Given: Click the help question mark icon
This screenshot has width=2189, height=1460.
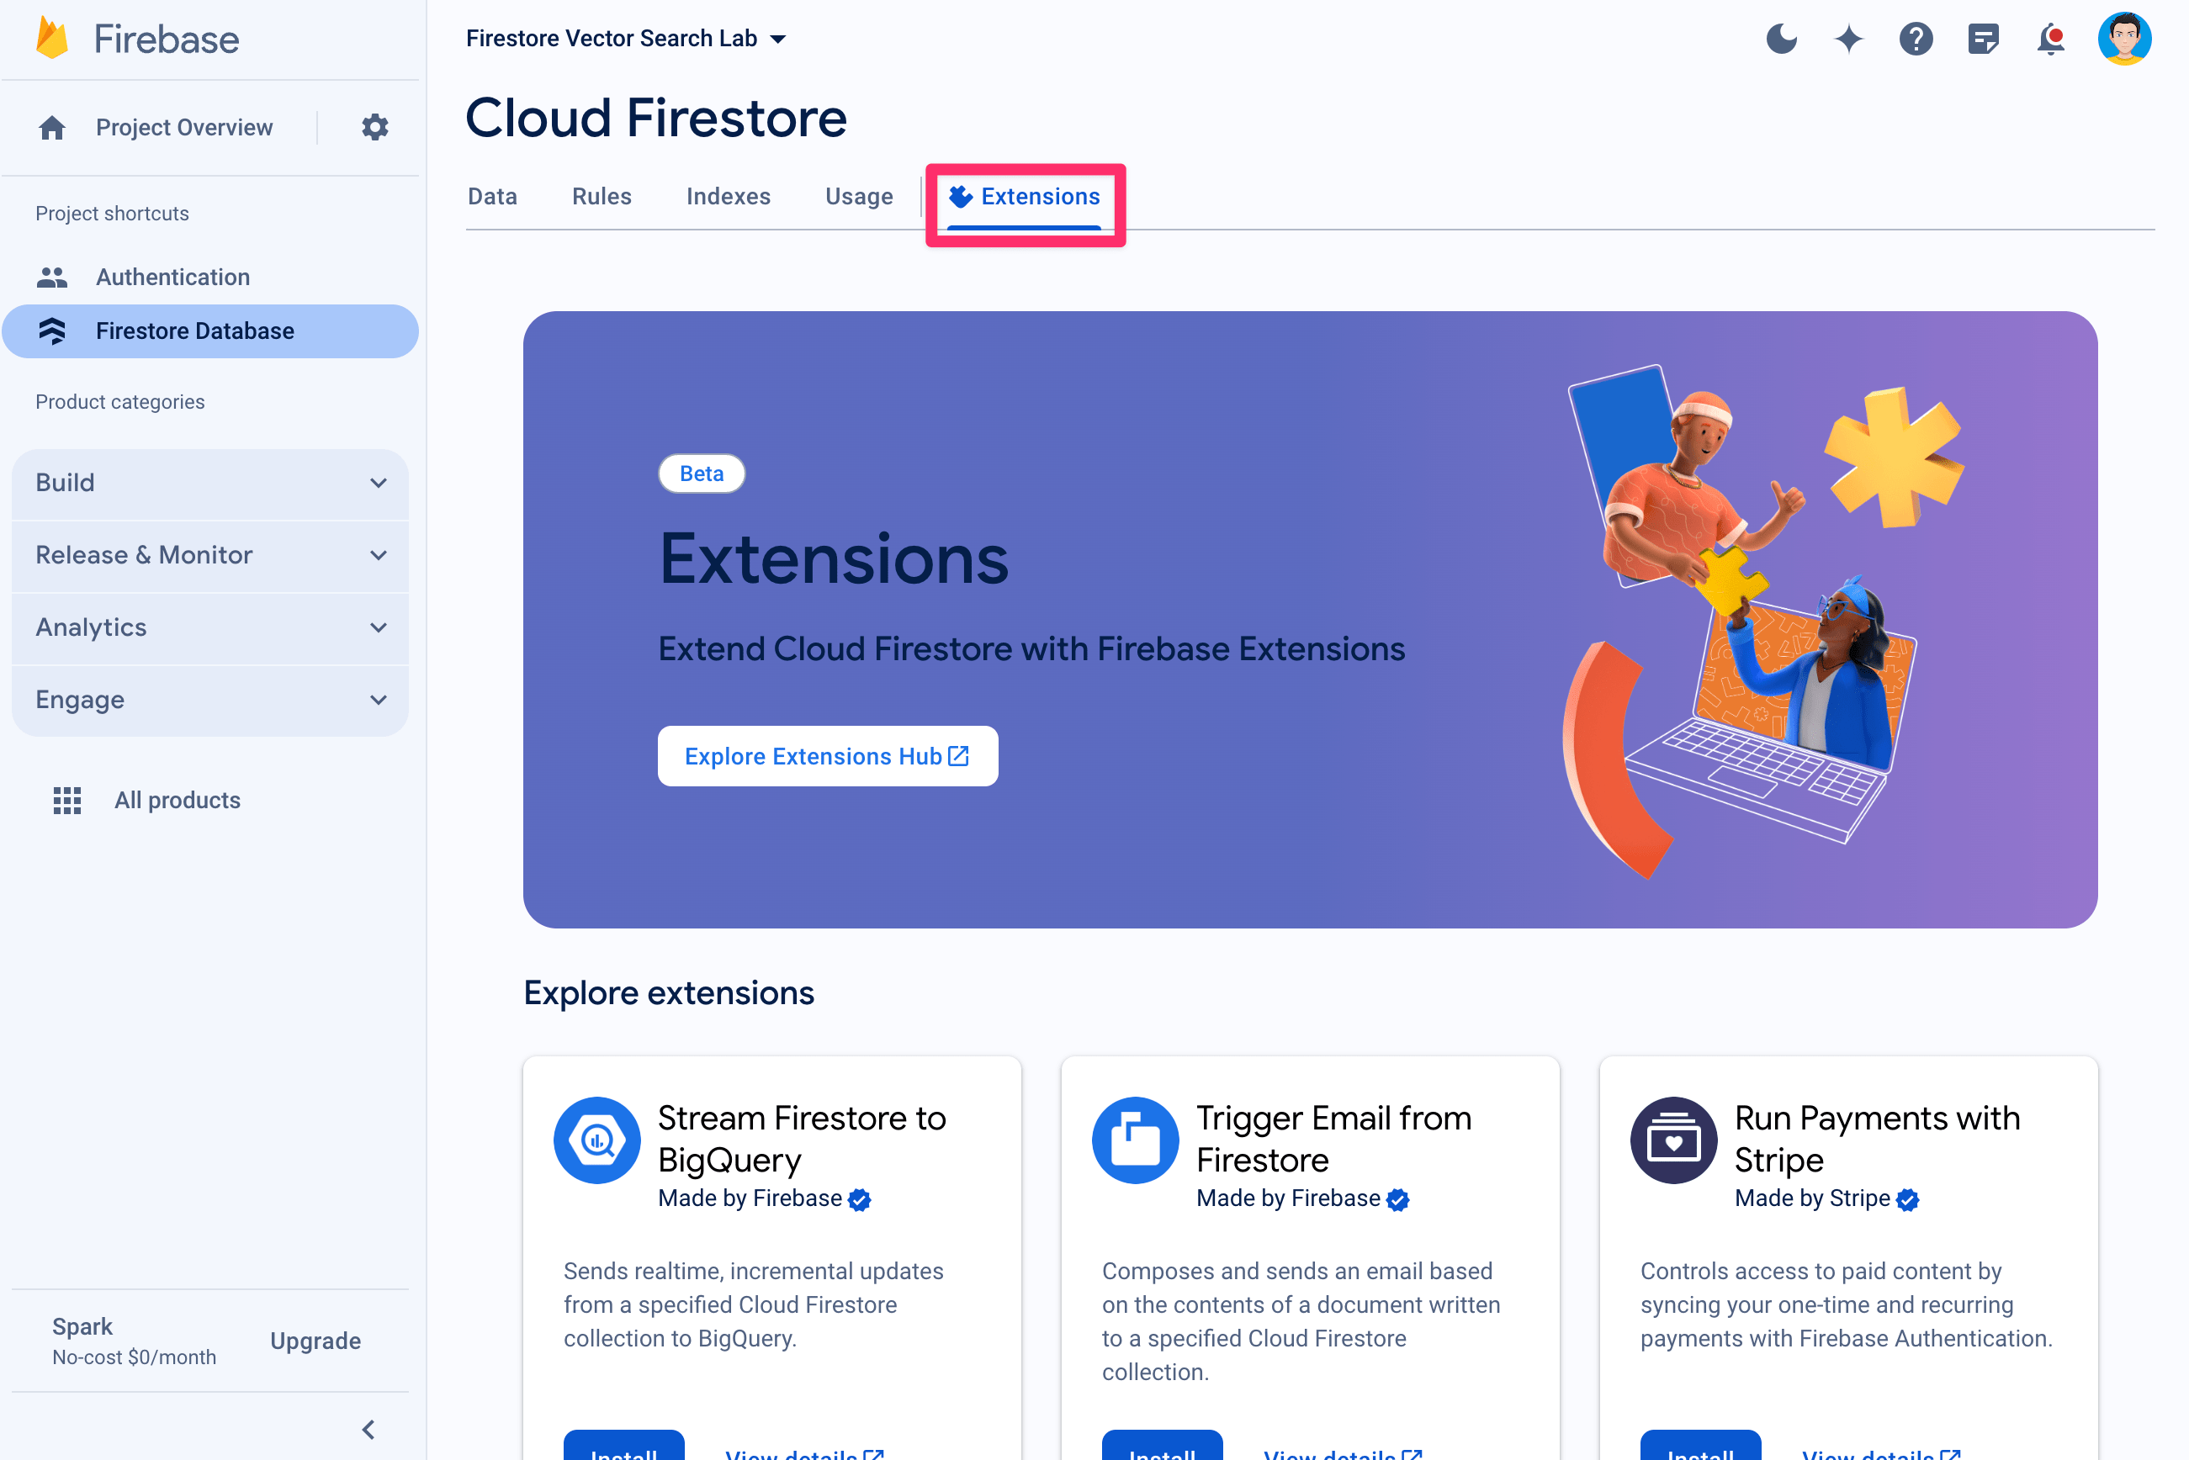Looking at the screenshot, I should pos(1916,38).
